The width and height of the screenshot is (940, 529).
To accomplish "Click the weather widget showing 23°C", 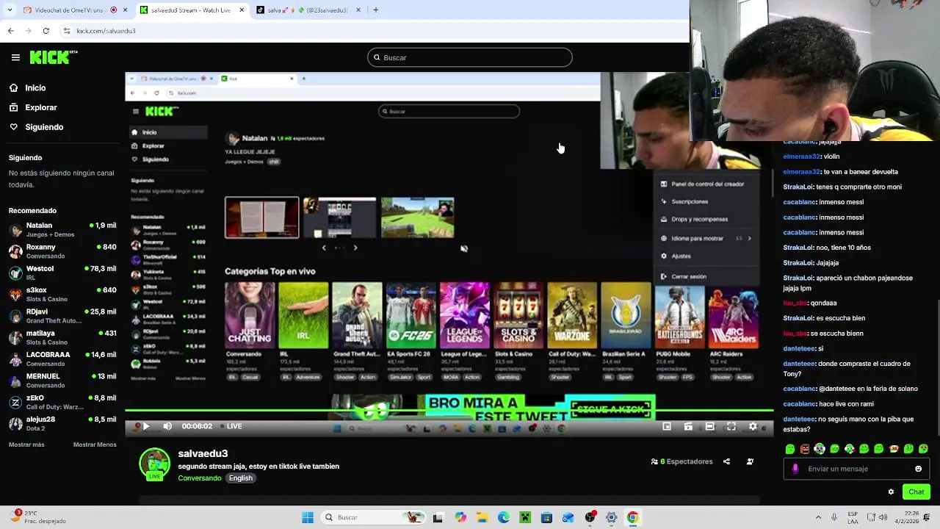I will tap(37, 517).
